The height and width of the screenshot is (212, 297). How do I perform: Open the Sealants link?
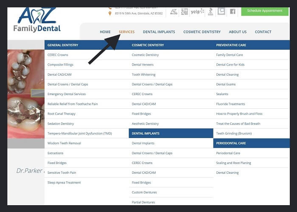[x=222, y=94]
